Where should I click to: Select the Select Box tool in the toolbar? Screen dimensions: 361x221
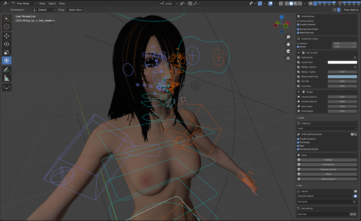pyautogui.click(x=6, y=18)
